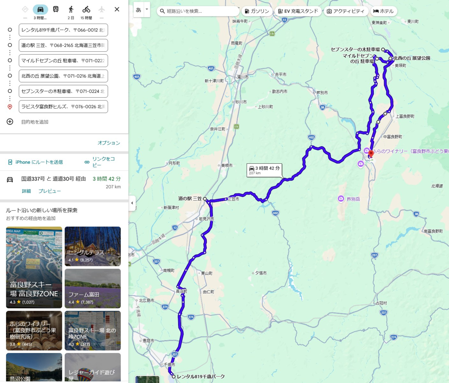Open route 詳細 details
This screenshot has width=449, height=383.
26,191
